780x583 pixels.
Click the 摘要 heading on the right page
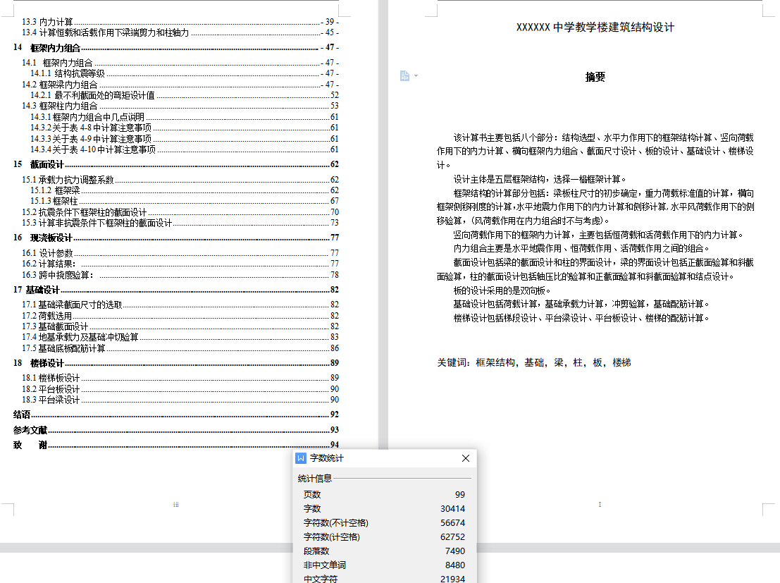[x=595, y=78]
